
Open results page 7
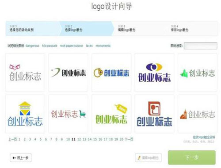click(51, 139)
